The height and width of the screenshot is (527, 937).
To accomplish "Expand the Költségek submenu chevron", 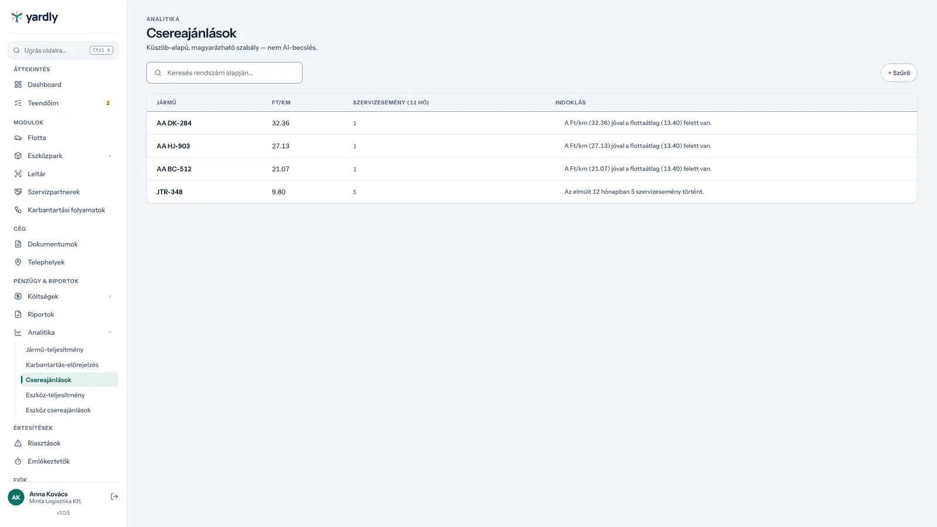I will (110, 296).
